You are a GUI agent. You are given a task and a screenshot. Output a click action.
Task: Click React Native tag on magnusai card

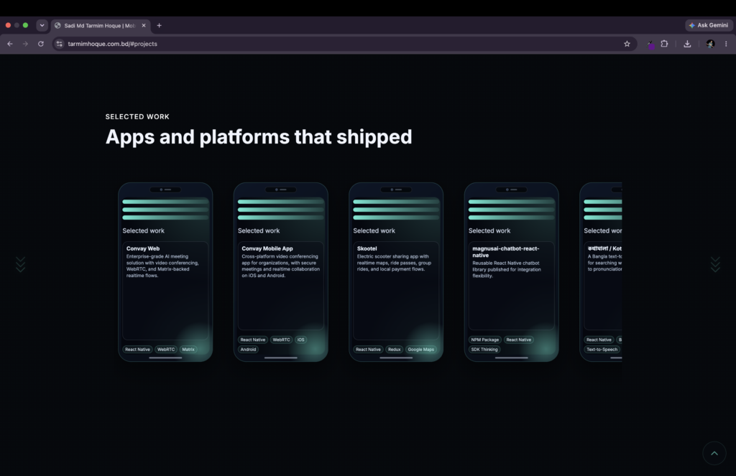click(519, 340)
